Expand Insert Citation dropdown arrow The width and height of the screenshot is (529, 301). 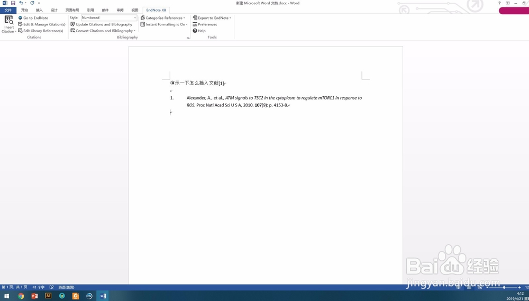coord(15,31)
